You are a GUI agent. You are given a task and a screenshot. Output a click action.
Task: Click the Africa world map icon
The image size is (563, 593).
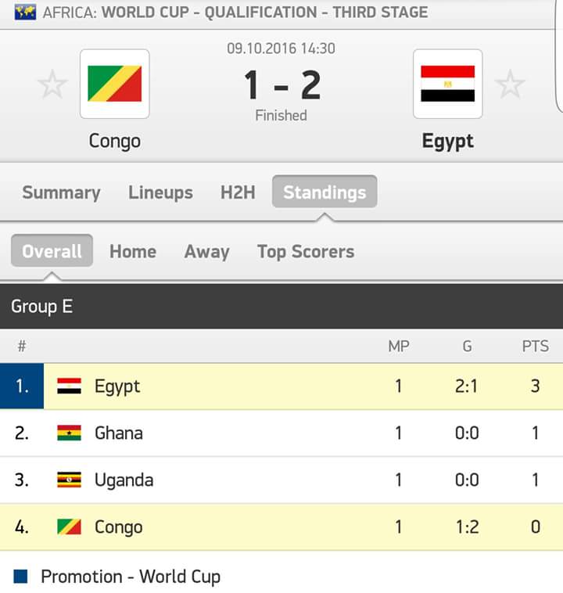25,12
